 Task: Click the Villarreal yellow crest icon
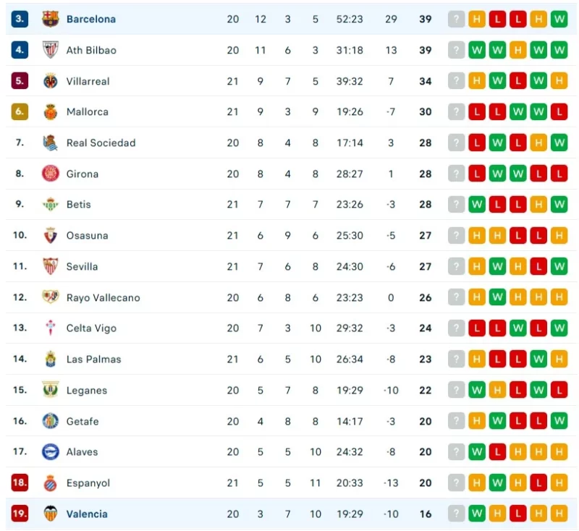pyautogui.click(x=50, y=81)
